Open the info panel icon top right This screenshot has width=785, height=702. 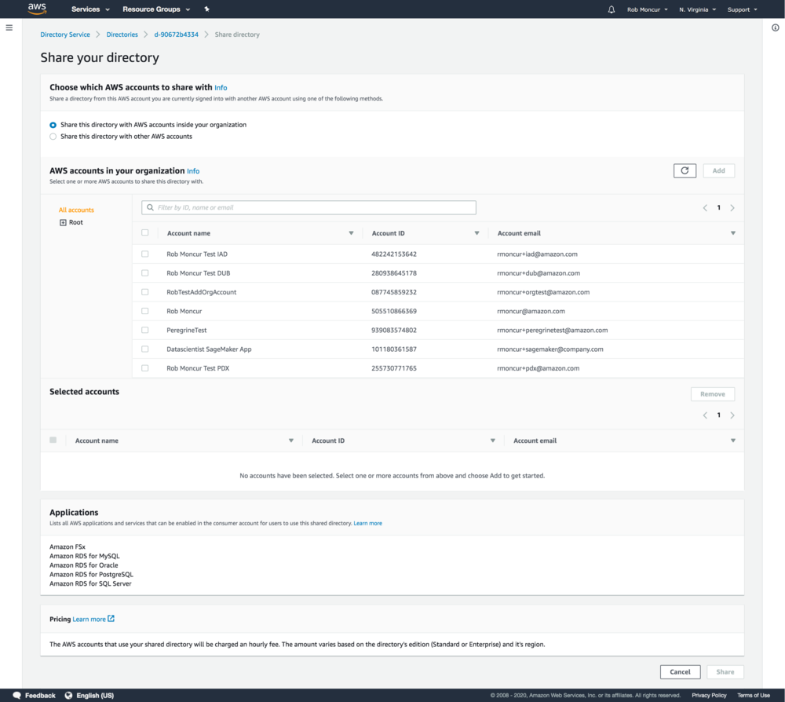(x=775, y=27)
